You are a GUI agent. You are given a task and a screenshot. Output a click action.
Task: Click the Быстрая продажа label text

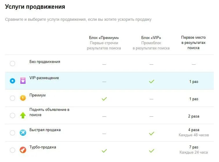(x=45, y=130)
